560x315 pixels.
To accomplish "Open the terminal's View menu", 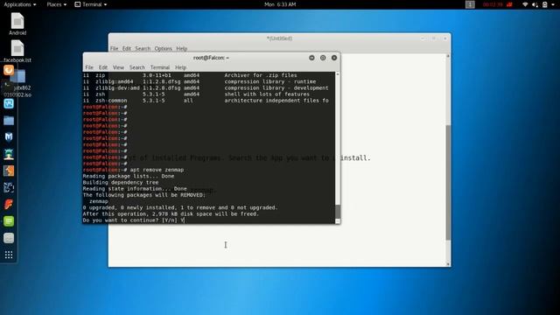I will 118,67.
